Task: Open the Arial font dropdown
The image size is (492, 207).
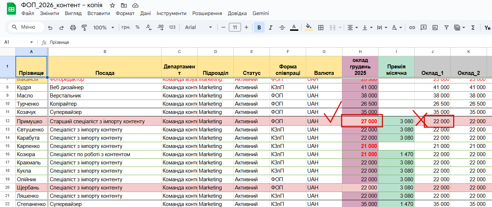Action: pyautogui.click(x=198, y=27)
